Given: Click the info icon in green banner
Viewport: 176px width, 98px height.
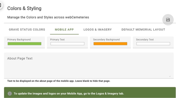Looking at the screenshot, I should (10, 94).
